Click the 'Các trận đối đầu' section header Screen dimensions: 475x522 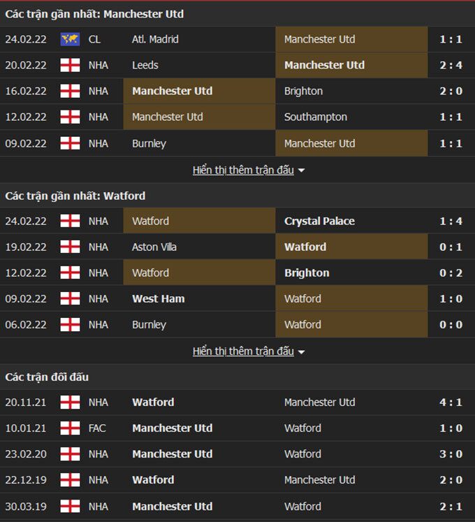pyautogui.click(x=47, y=377)
